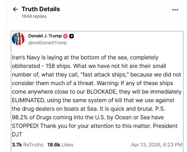Open the three-dot more options menu
187x152 pixels.
[175, 9]
